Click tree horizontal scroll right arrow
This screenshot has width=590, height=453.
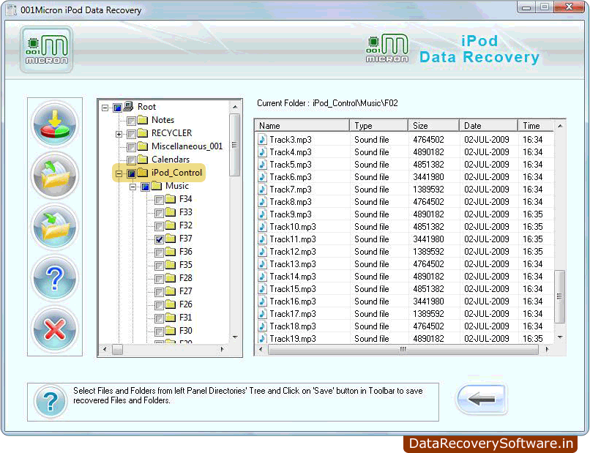[223, 349]
